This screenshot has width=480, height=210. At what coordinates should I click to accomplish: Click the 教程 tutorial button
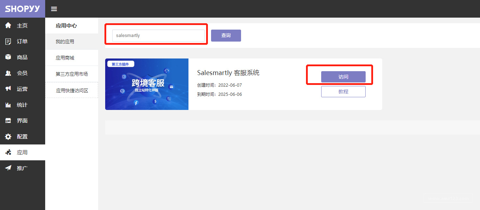tap(343, 92)
